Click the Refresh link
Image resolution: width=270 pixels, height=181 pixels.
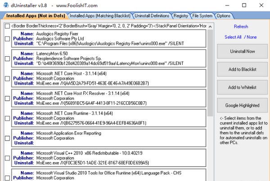(241, 27)
